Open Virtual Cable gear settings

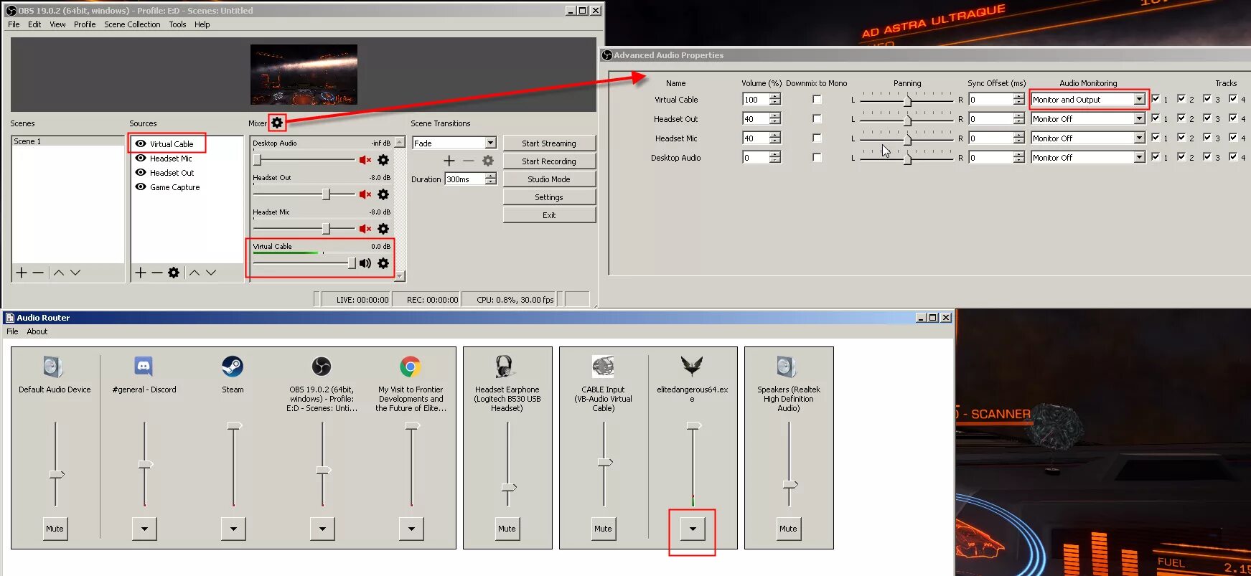coord(383,263)
